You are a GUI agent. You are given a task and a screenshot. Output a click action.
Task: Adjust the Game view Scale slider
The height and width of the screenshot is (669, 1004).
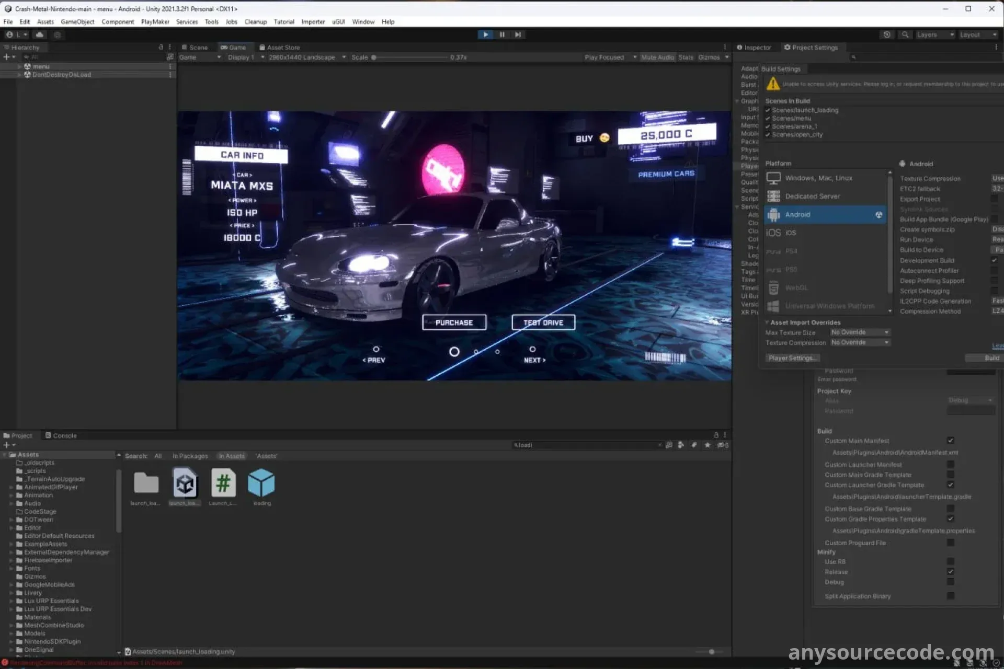coord(374,57)
